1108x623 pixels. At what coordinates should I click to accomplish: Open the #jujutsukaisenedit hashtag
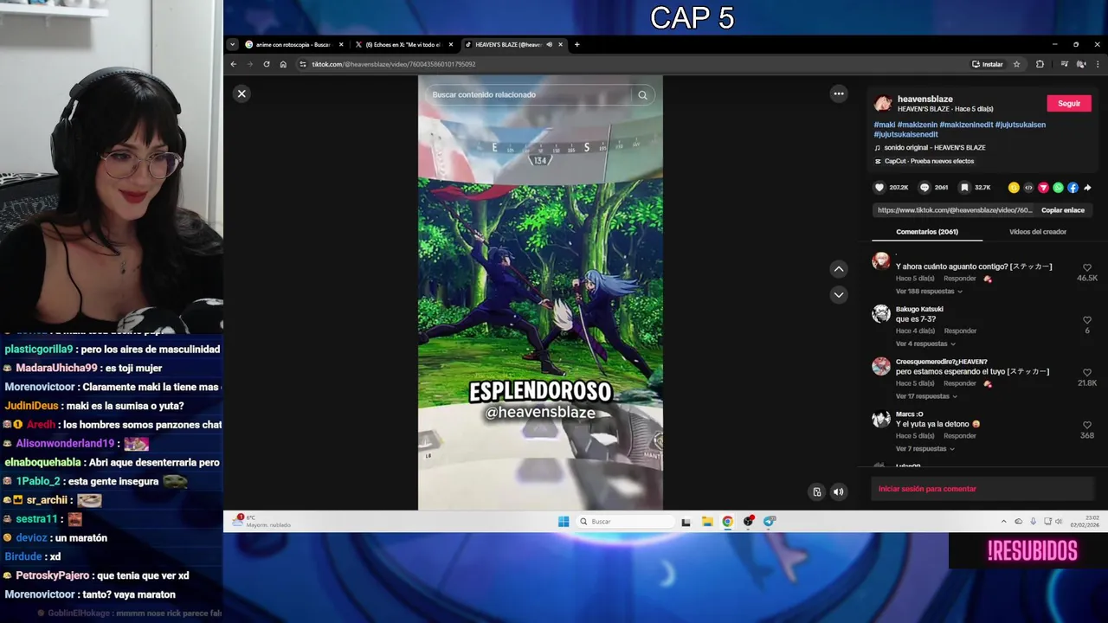point(906,135)
